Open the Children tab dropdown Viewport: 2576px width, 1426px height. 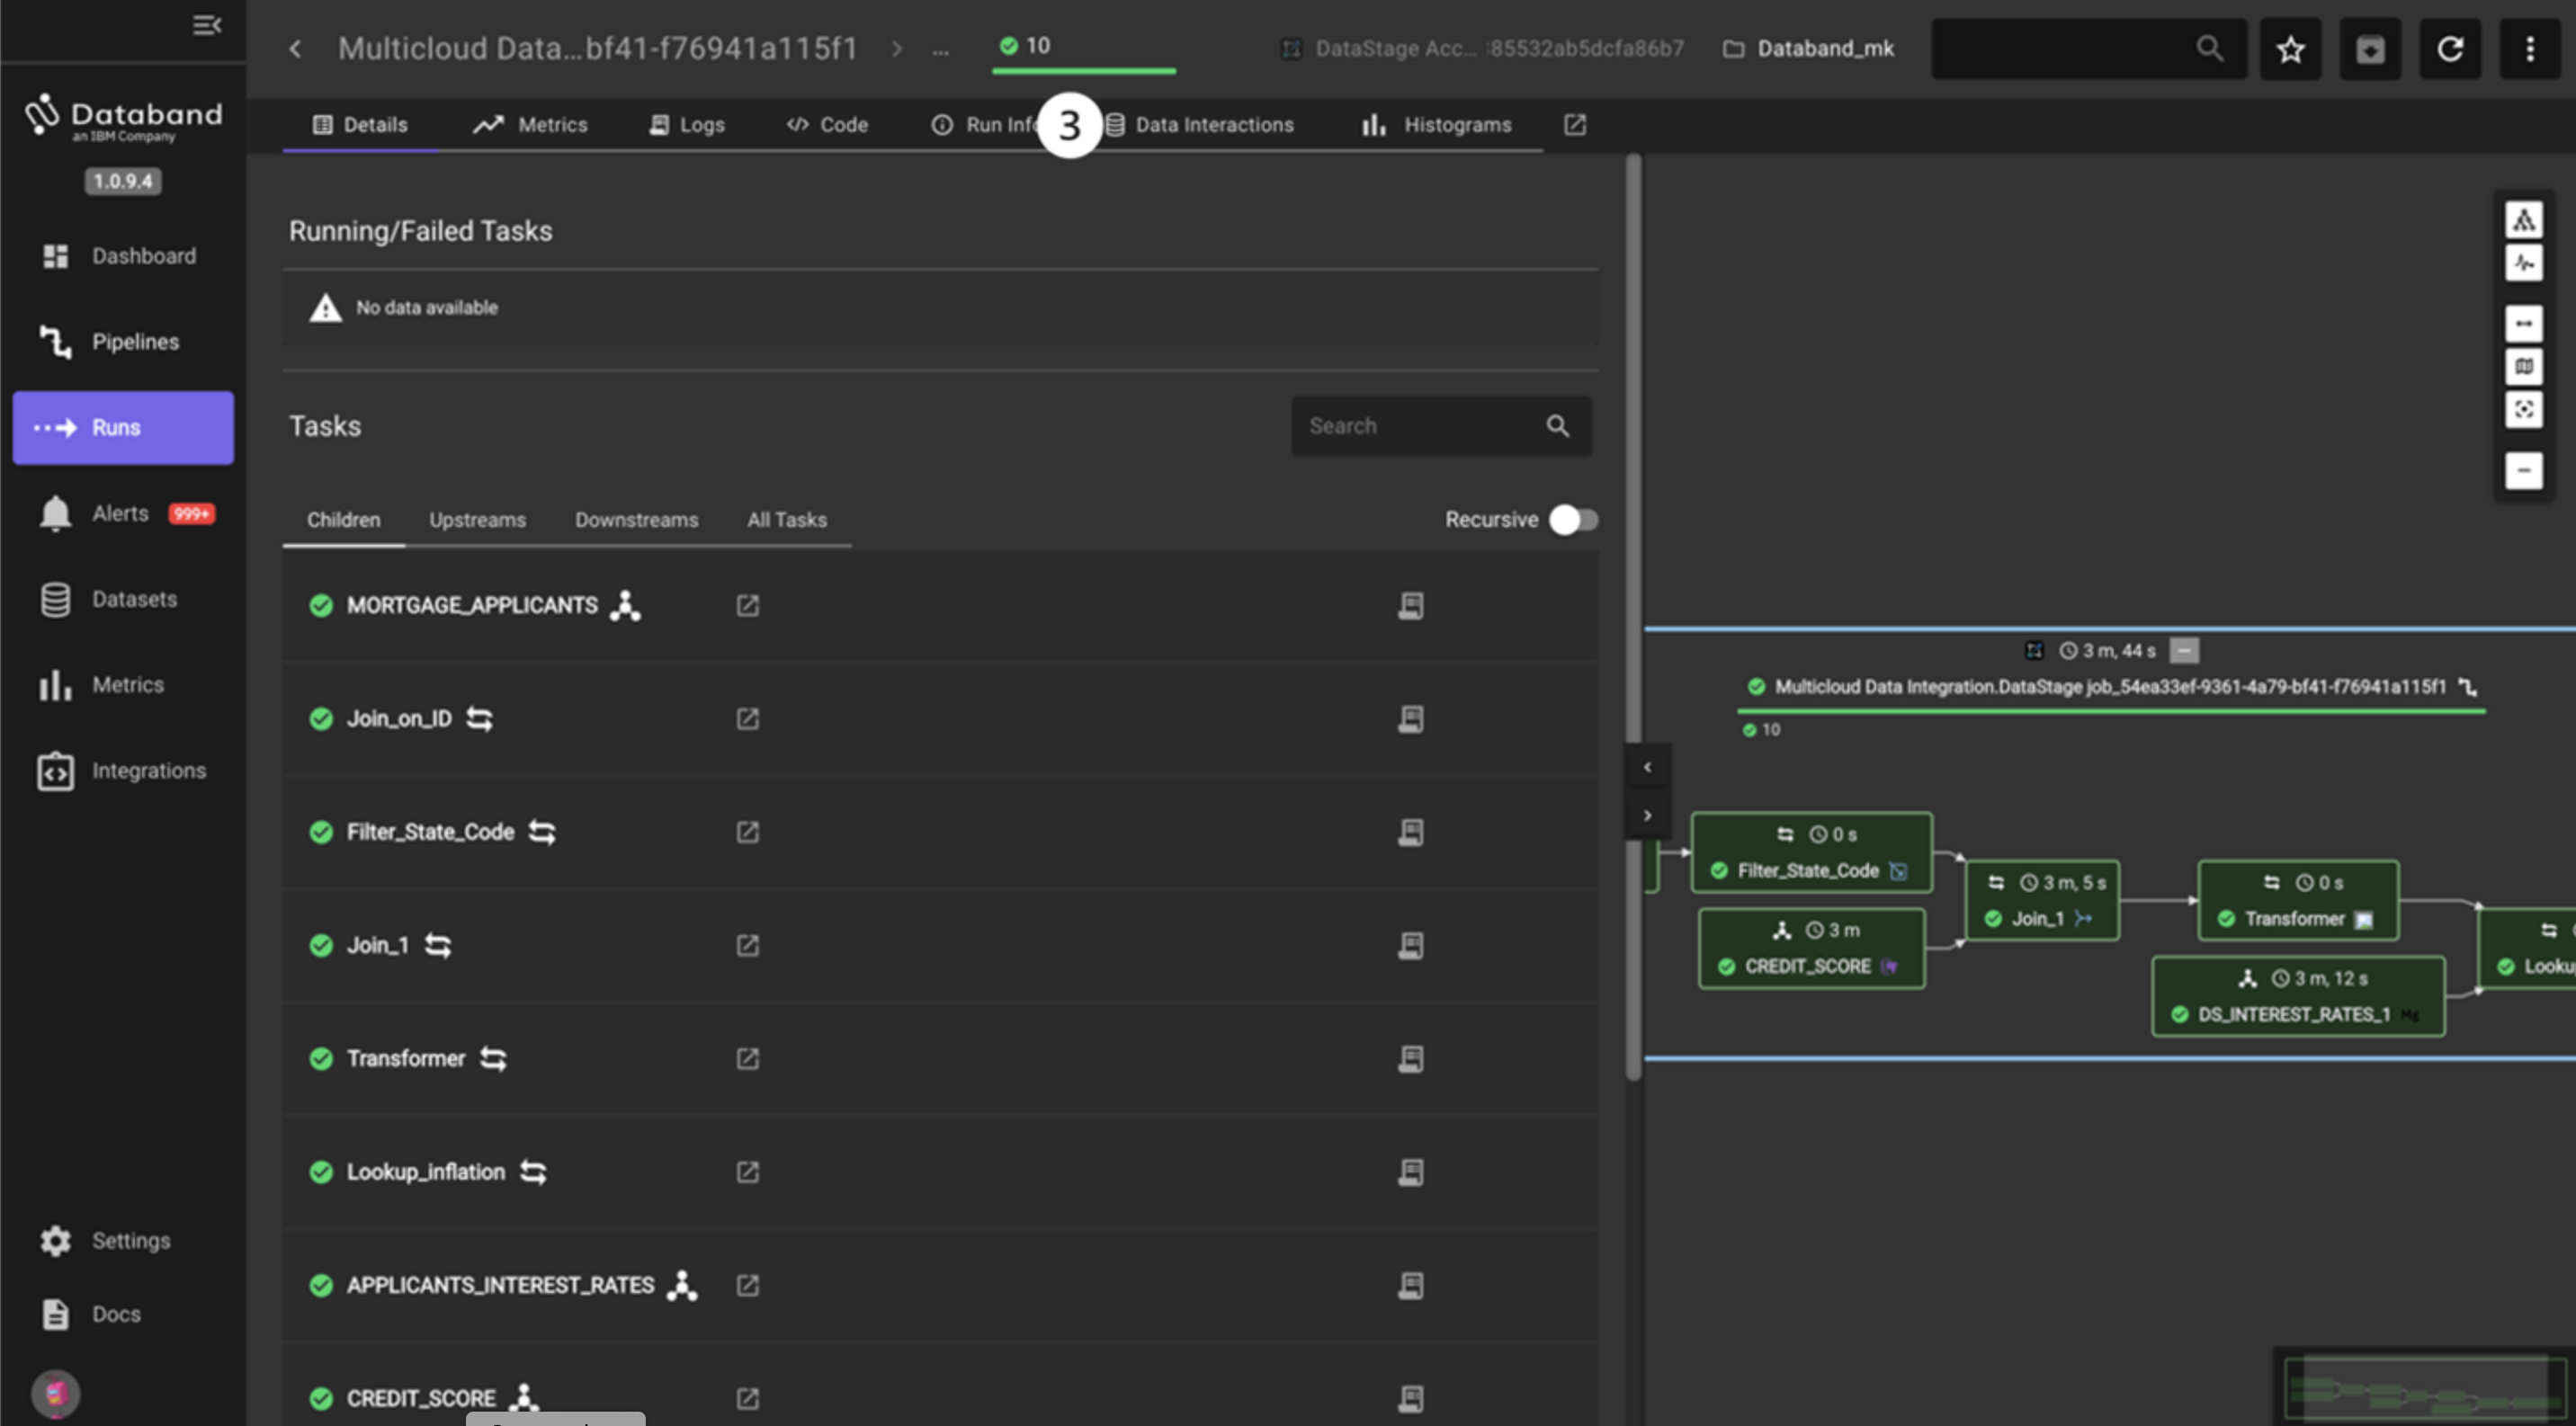click(344, 520)
